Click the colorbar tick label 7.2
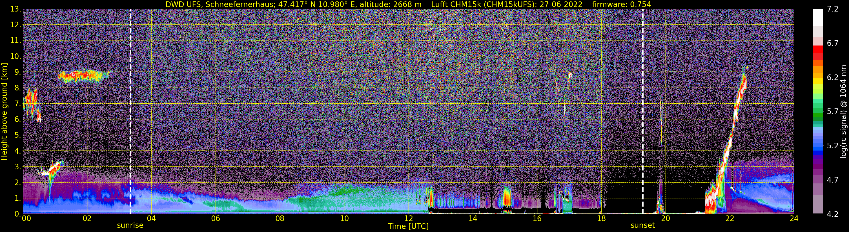Viewport: 849px width, 232px height. point(833,9)
